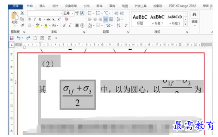
Task: Toggle Superscript formatting
Action: [59, 19]
